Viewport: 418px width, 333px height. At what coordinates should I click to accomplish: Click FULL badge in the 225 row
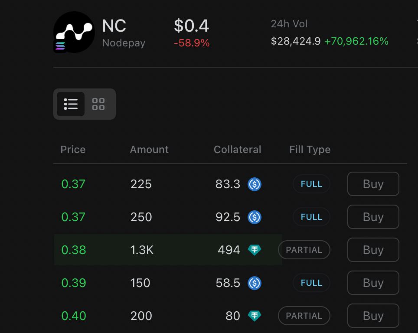coord(311,184)
